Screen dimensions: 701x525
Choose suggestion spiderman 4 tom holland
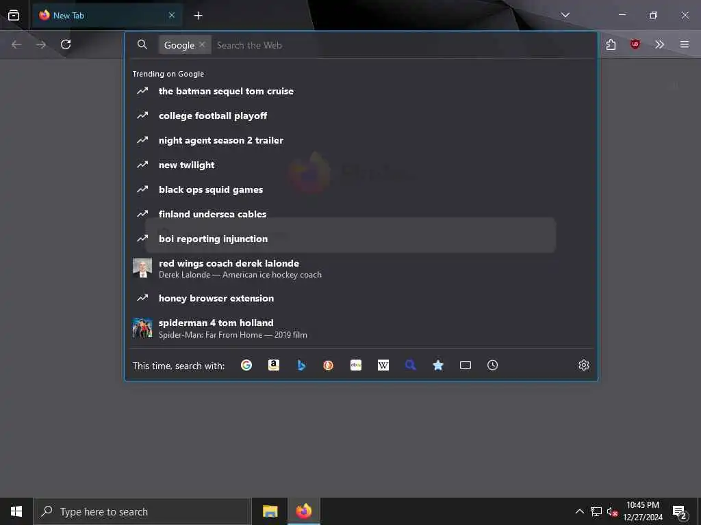pos(361,328)
